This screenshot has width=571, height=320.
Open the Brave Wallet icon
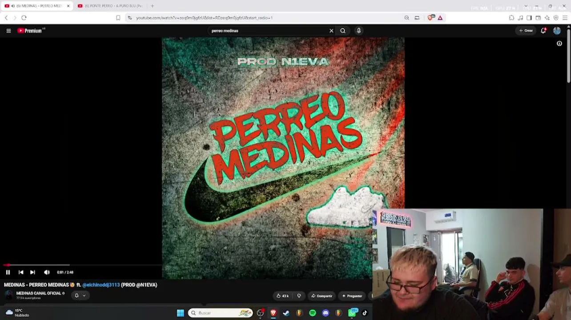coord(538,18)
